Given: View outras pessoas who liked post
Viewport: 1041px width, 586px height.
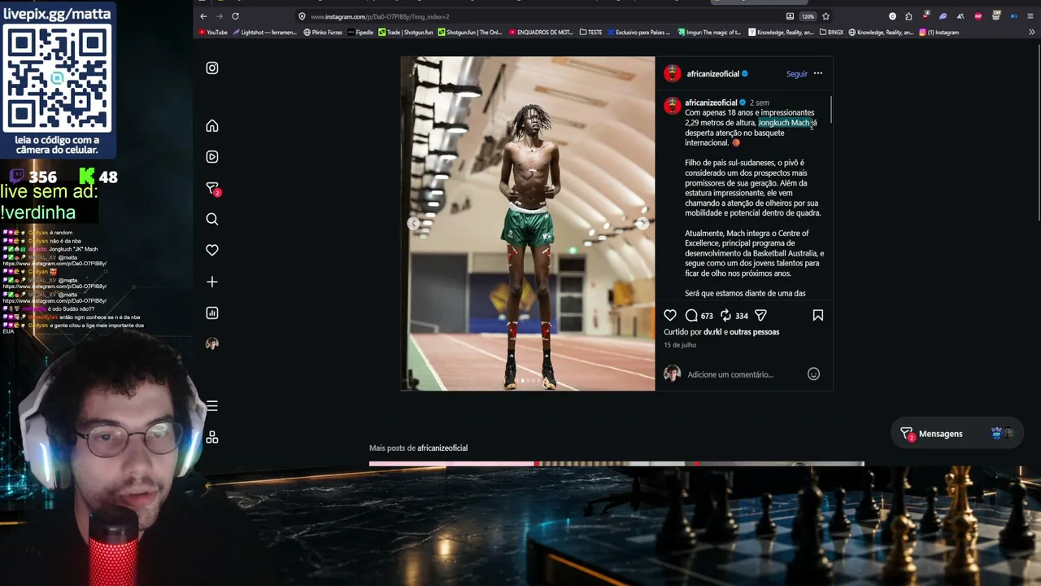Looking at the screenshot, I should pyautogui.click(x=755, y=332).
